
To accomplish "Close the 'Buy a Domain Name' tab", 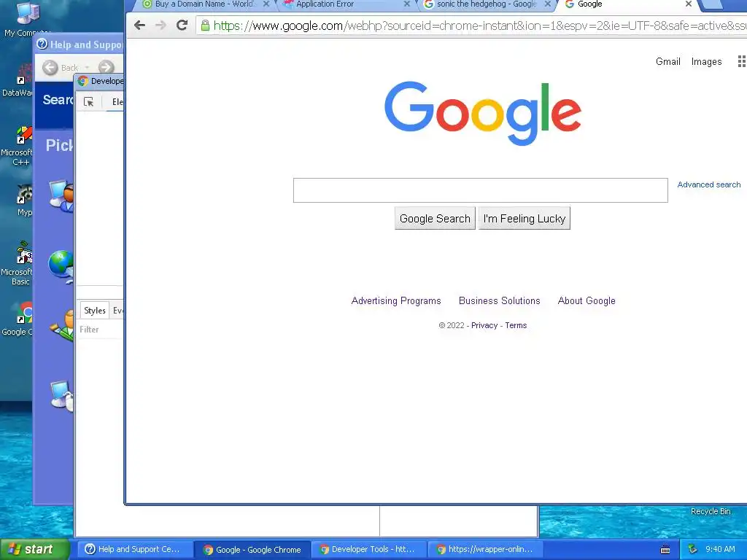I will (x=266, y=4).
